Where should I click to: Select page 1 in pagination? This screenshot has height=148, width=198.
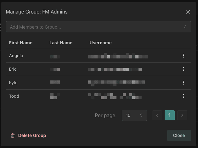tap(169, 115)
